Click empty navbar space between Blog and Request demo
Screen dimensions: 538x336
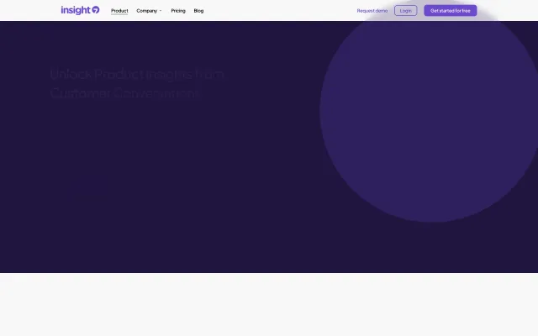(x=277, y=11)
